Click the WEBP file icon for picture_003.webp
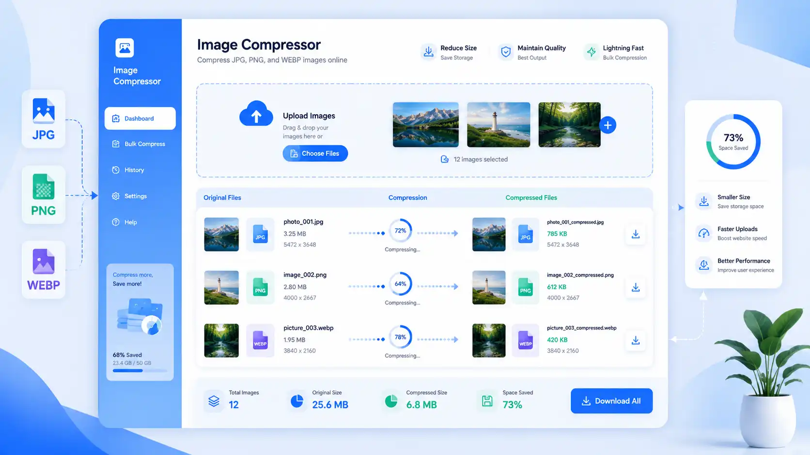The image size is (810, 455). coord(260,340)
